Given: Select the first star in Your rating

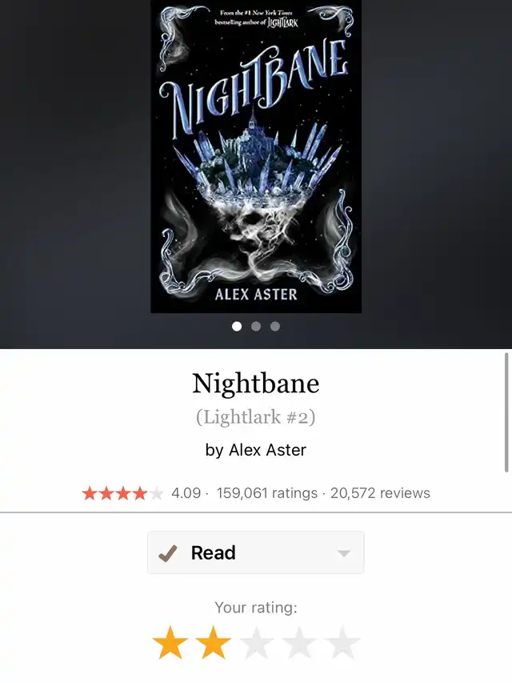Looking at the screenshot, I should (x=170, y=642).
